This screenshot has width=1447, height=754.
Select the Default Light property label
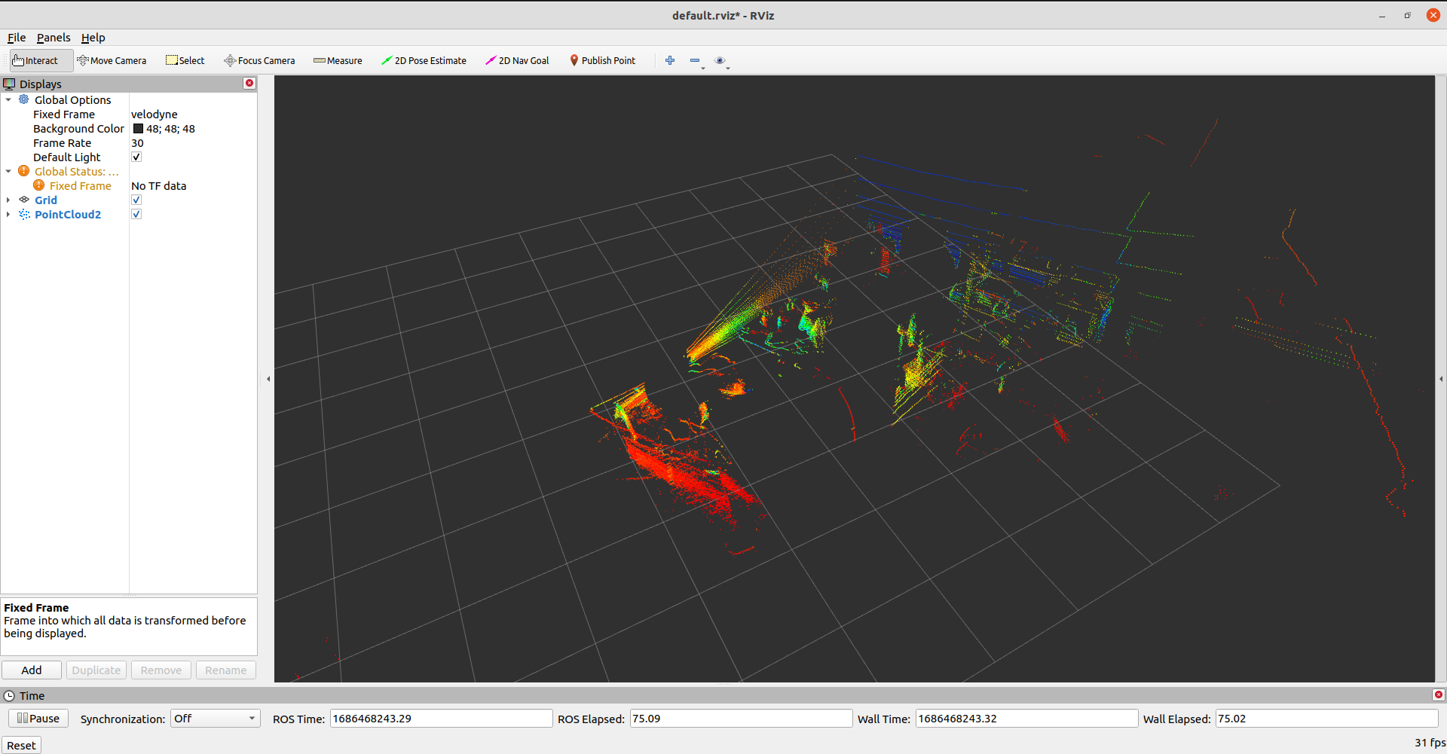(x=66, y=157)
